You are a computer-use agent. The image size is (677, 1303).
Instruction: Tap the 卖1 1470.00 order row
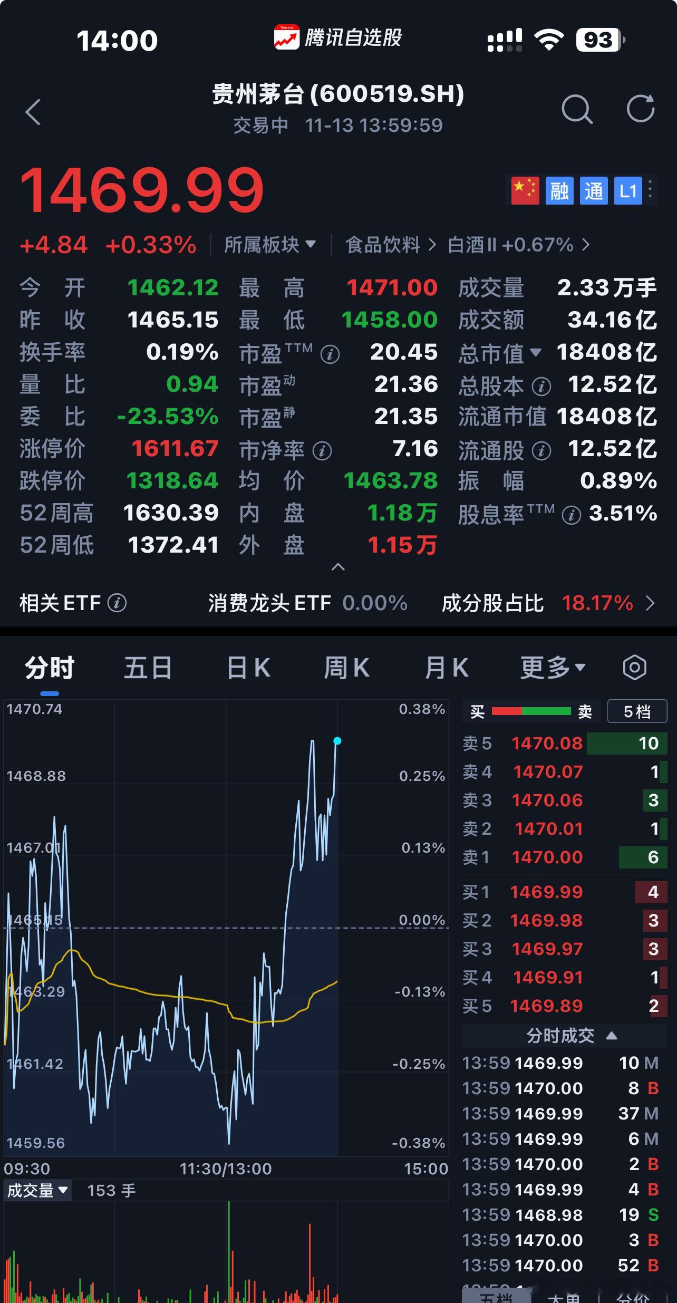pyautogui.click(x=565, y=857)
